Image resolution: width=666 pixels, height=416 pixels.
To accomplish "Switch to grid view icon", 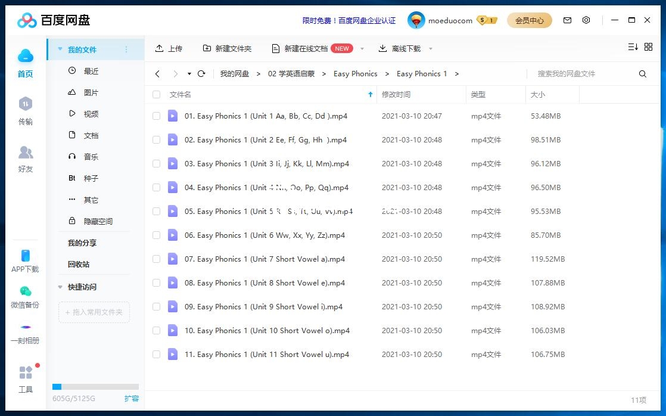I will click(648, 47).
